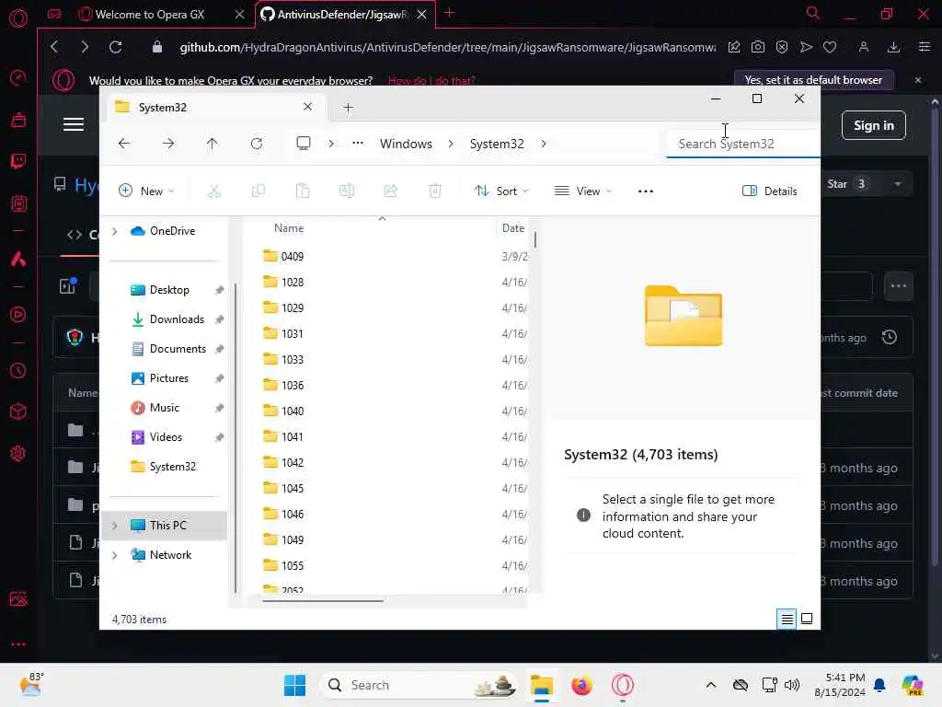Open the See more ellipsis menu in Explorer toolbar
The width and height of the screenshot is (942, 707).
coord(645,191)
